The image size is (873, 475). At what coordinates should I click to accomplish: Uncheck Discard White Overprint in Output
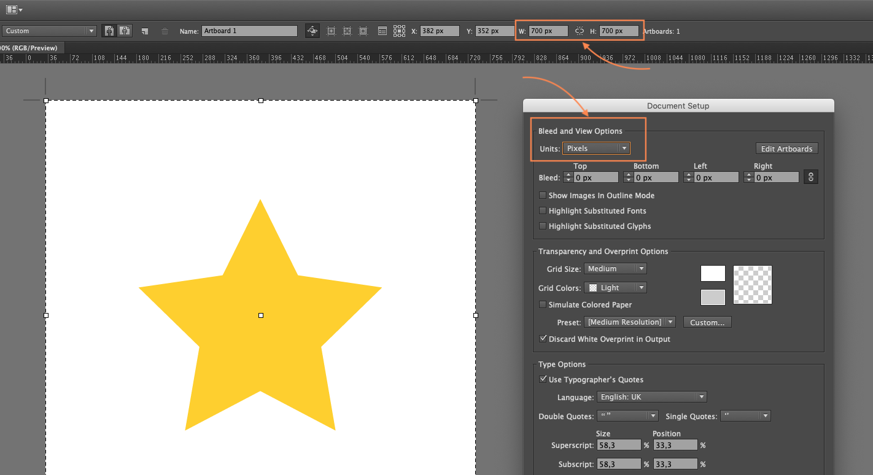coord(543,338)
